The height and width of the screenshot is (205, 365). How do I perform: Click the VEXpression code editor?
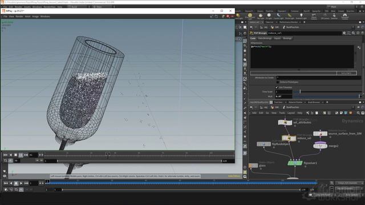302,56
